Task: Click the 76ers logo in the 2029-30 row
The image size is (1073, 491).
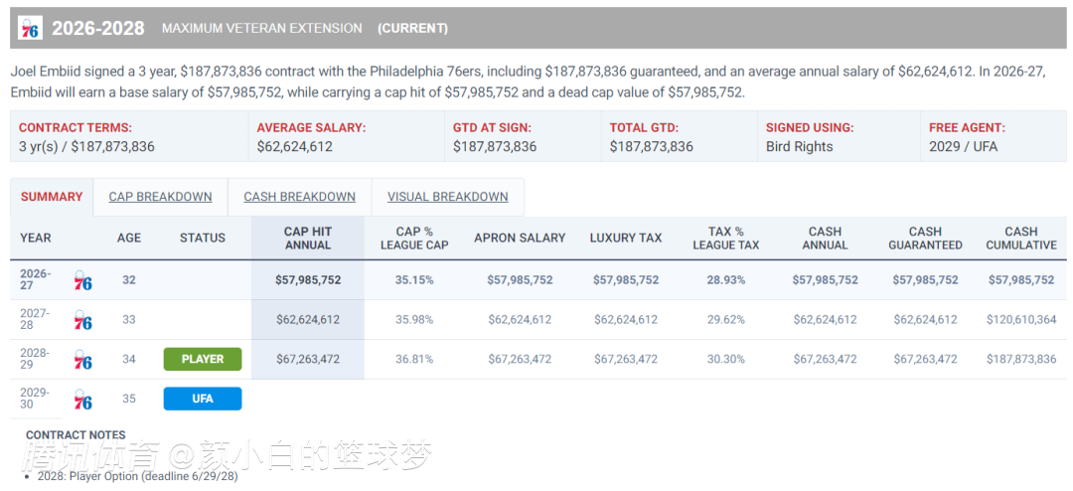Action: [82, 399]
